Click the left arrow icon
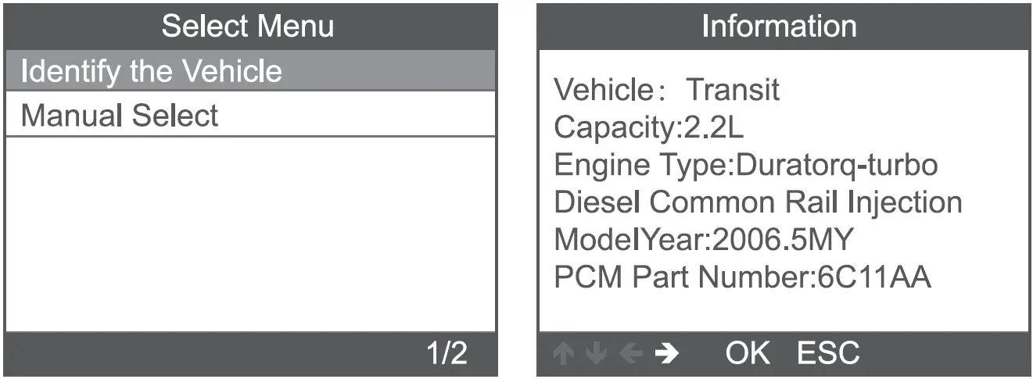 point(629,354)
